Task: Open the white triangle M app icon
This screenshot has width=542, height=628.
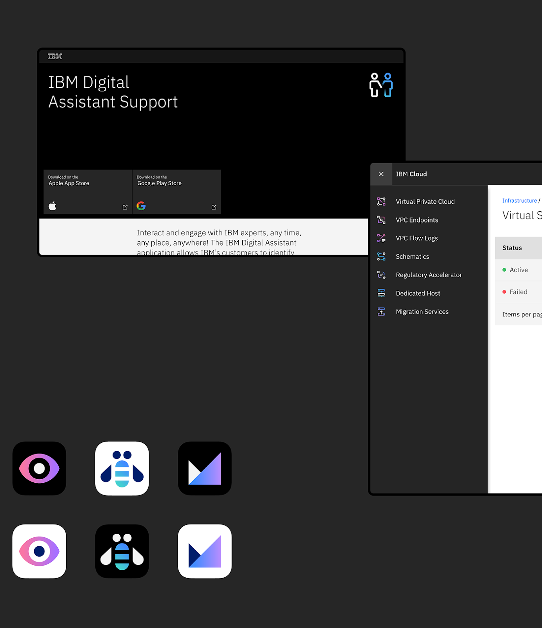Action: point(205,551)
